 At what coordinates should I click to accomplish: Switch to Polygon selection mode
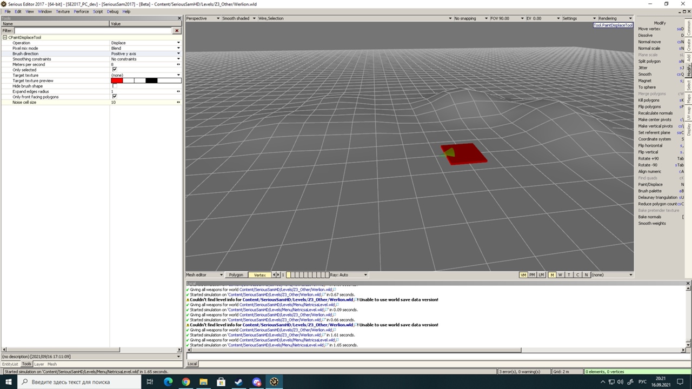click(x=236, y=275)
